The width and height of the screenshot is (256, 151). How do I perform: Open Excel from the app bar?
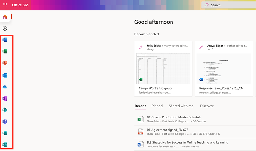coord(5,51)
